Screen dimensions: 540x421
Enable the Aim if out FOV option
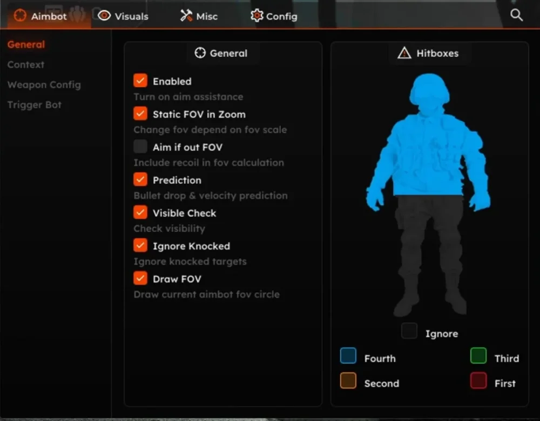(140, 147)
